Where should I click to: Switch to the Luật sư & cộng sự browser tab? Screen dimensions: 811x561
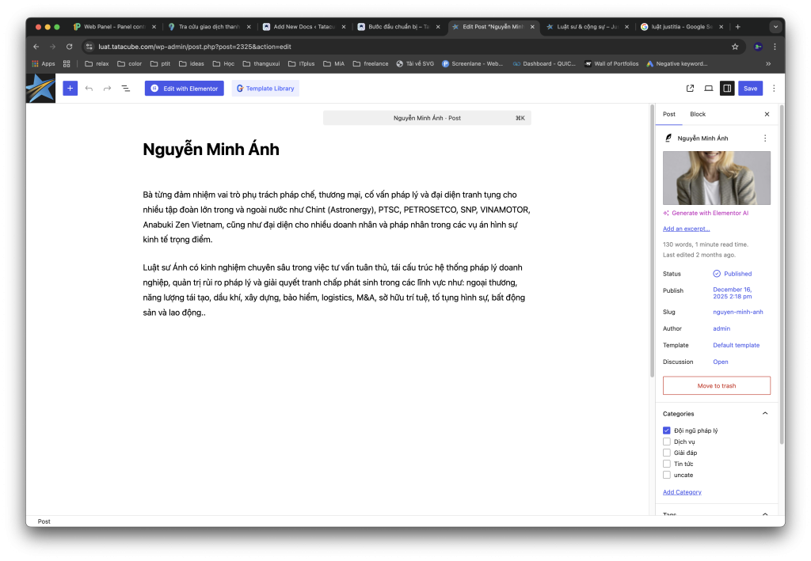click(584, 26)
